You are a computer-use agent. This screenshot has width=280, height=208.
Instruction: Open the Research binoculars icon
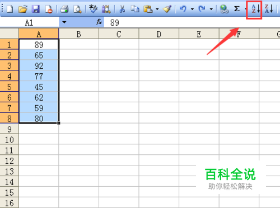point(106,9)
